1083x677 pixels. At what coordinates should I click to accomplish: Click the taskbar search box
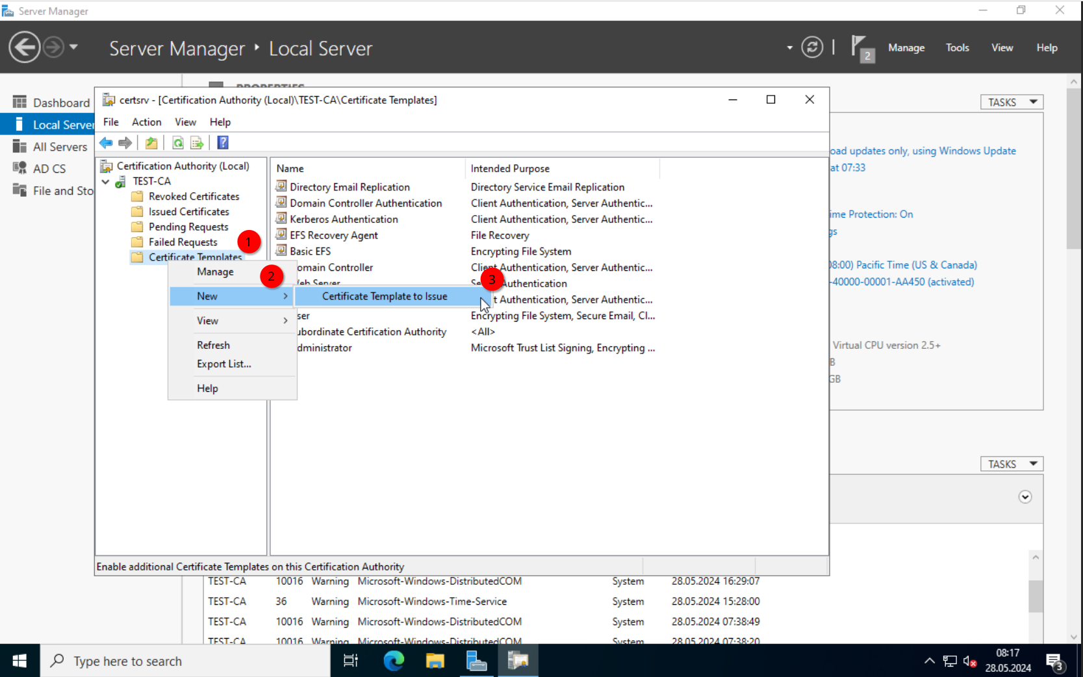(185, 661)
